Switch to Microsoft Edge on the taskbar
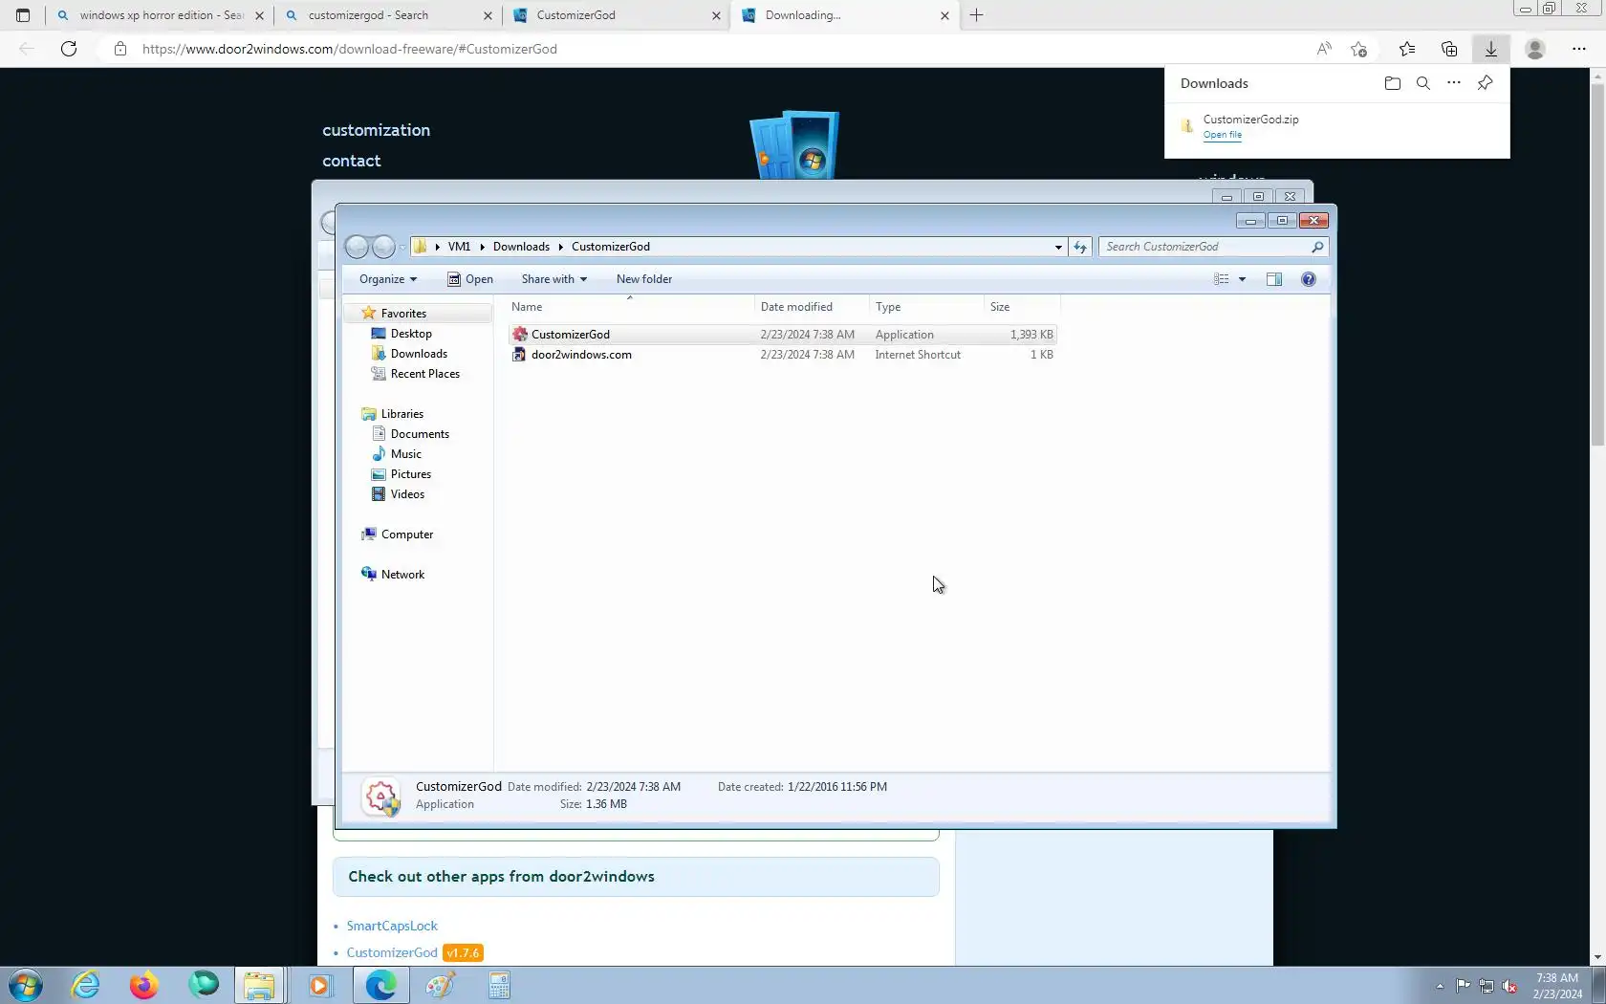 (380, 985)
